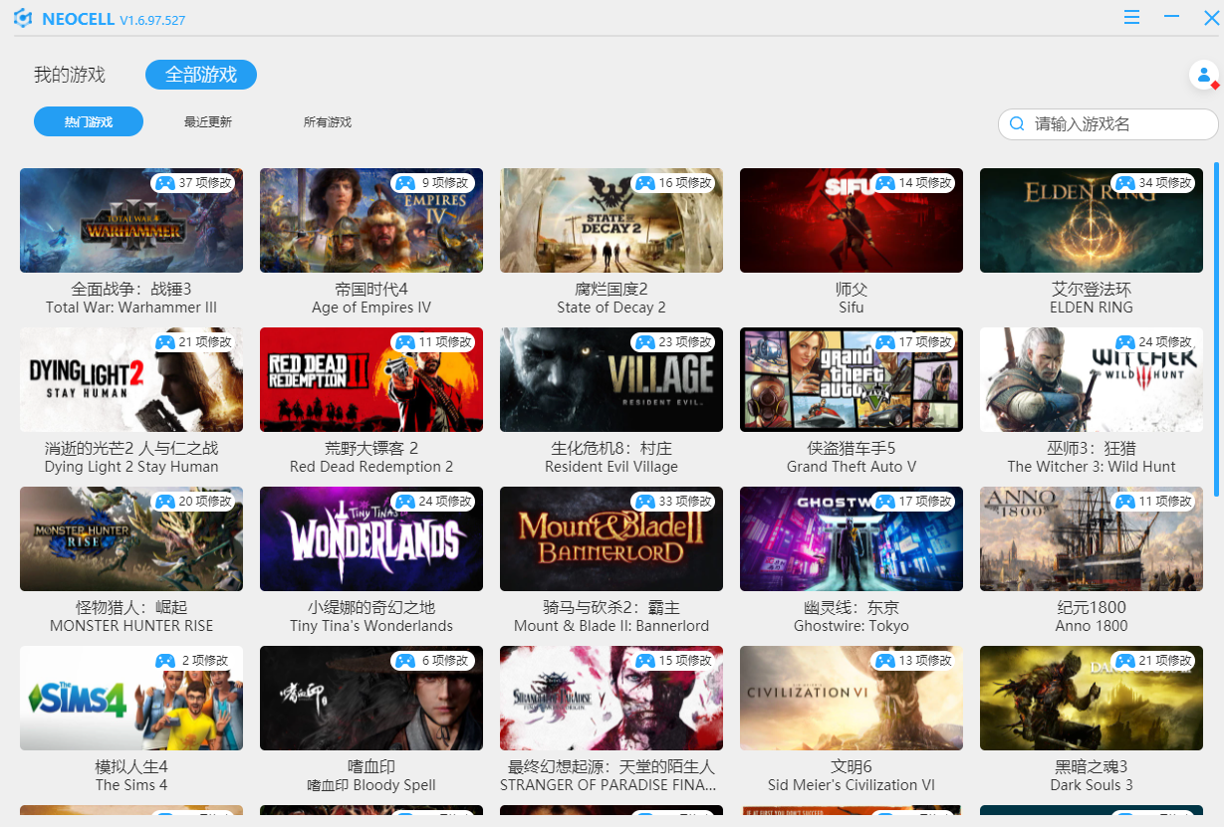Open the Monster Hunter Rise cover
This screenshot has width=1224, height=827.
click(x=131, y=538)
